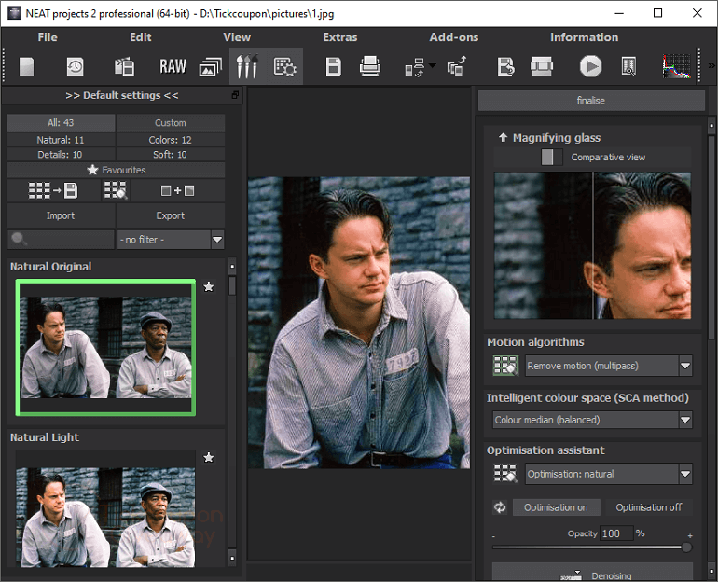
Task: Open the View menu
Action: [x=237, y=37]
